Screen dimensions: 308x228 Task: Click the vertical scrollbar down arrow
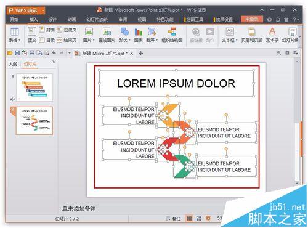[x=297, y=183]
